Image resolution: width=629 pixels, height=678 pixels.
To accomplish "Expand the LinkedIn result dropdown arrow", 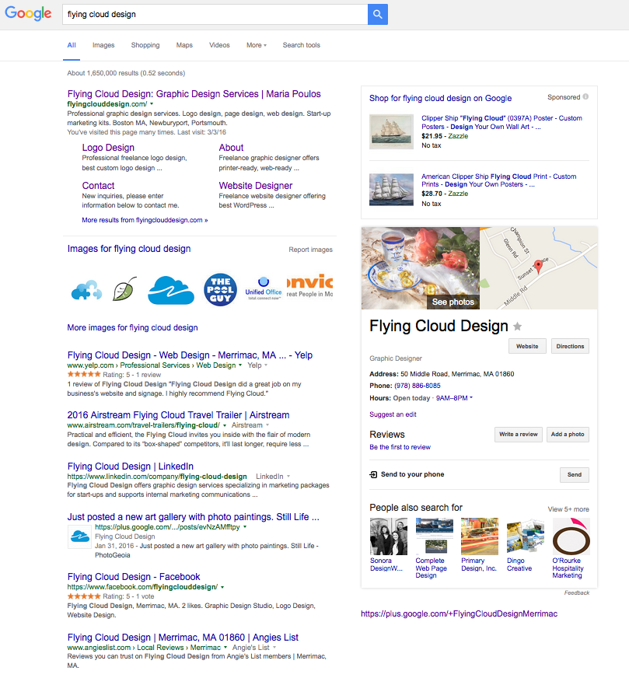I will pos(288,477).
